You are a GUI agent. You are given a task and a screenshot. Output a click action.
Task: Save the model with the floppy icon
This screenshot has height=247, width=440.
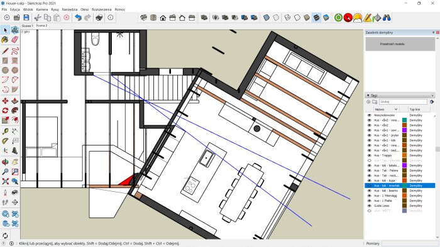point(26,18)
